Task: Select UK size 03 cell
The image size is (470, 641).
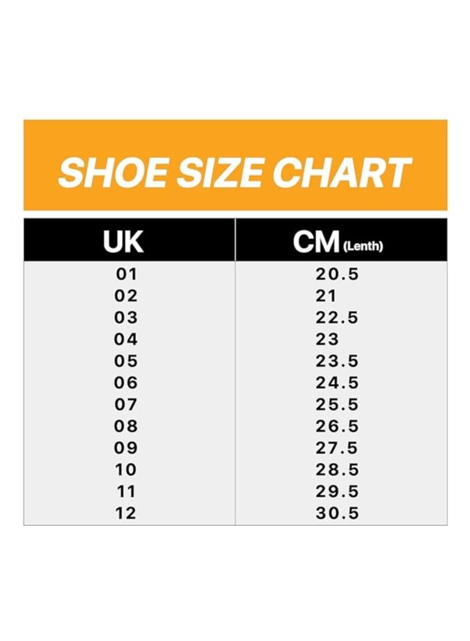Action: tap(127, 318)
